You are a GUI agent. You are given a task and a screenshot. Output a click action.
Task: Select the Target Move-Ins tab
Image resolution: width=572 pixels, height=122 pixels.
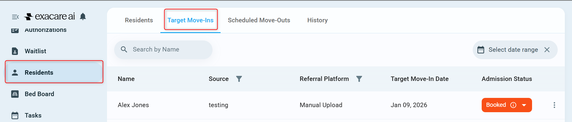[190, 20]
